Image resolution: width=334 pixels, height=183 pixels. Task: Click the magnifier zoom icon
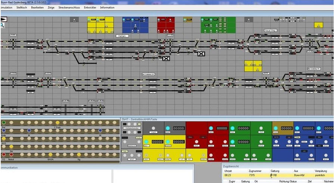pos(2,25)
